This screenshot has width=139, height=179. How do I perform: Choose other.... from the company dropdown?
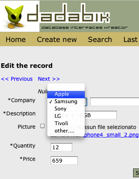click(x=66, y=131)
